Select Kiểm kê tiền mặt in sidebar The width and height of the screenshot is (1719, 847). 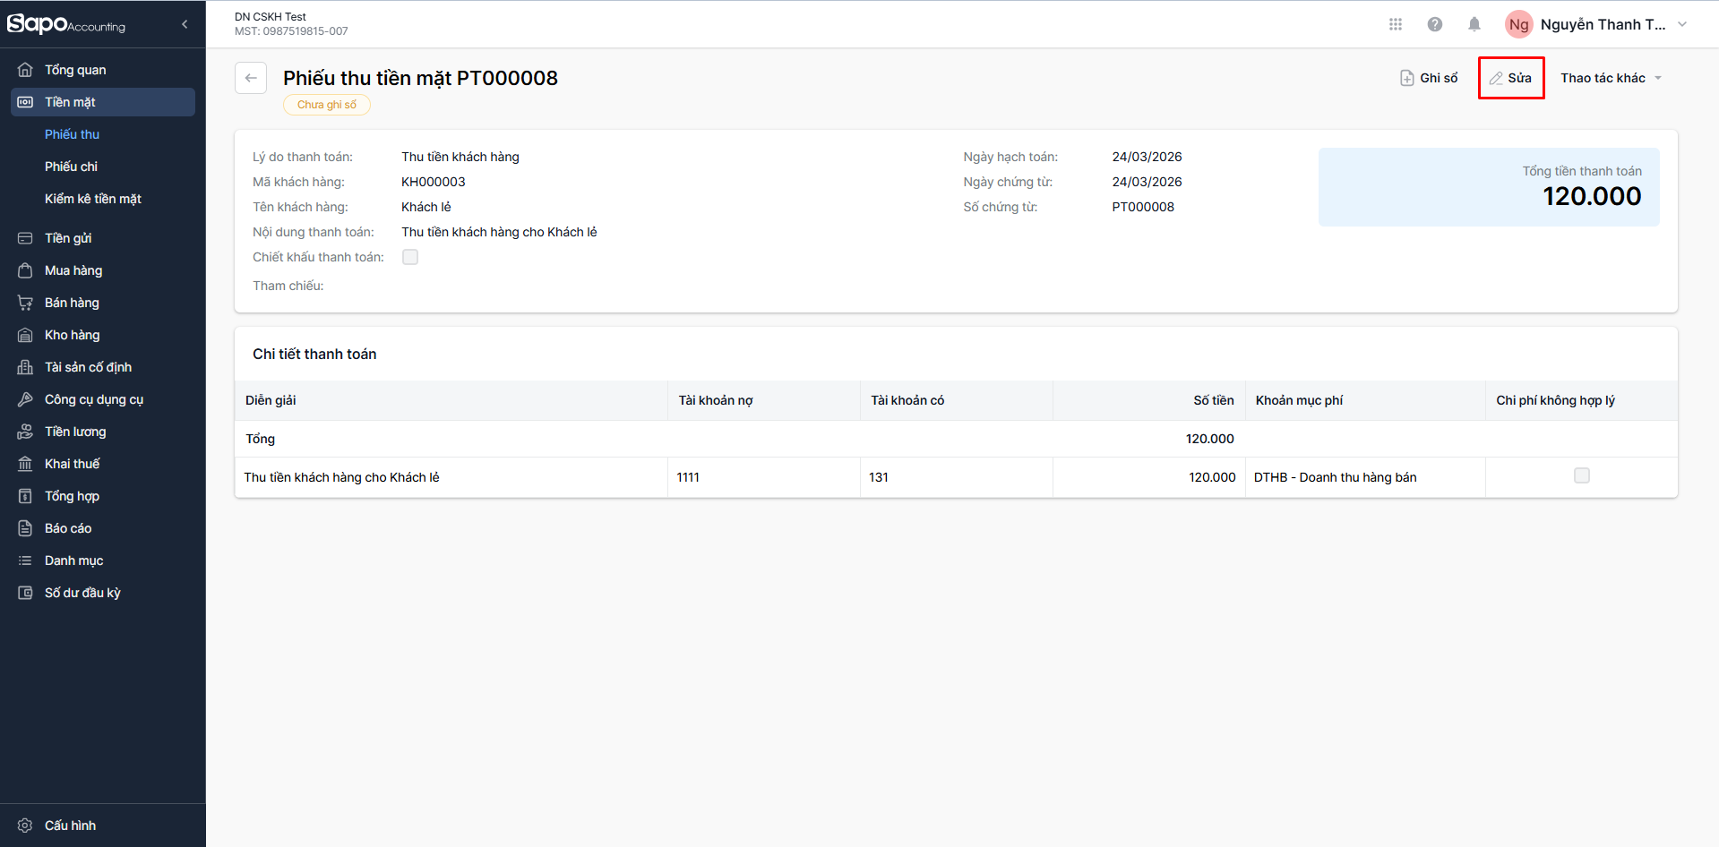coord(93,199)
